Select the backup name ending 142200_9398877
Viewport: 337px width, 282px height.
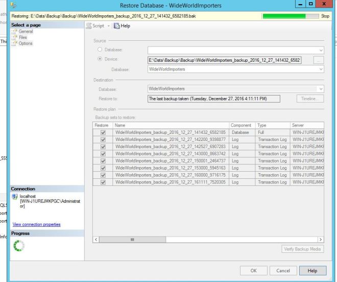[x=171, y=139]
